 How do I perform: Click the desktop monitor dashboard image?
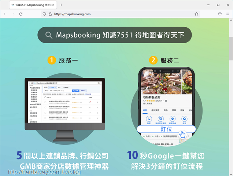click(65, 110)
